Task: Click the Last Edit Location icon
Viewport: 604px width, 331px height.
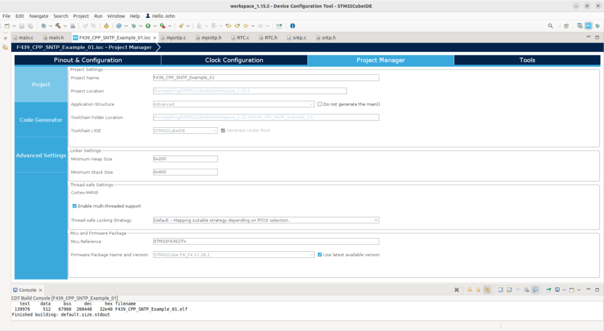Action: (228, 26)
